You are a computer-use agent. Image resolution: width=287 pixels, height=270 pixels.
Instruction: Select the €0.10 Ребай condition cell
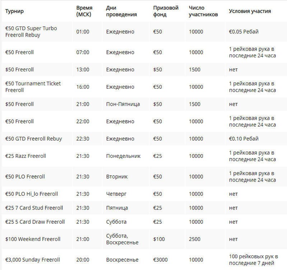244,139
